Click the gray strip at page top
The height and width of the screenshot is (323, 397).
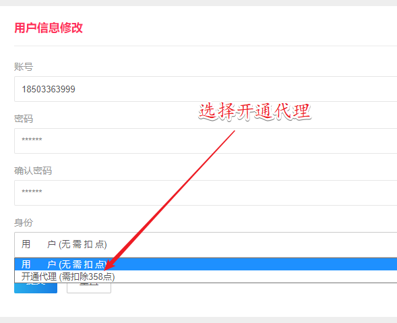198,3
